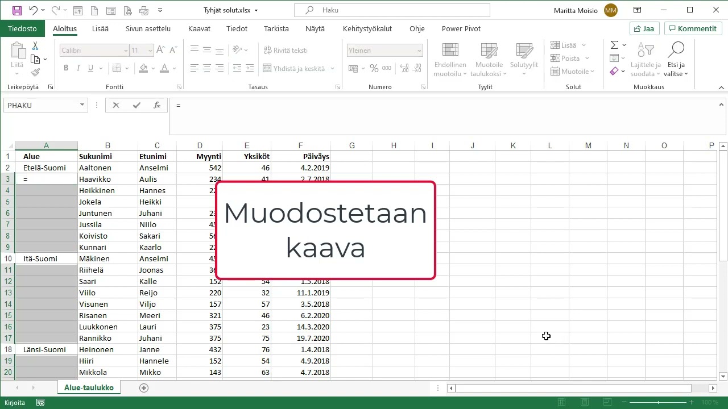The height and width of the screenshot is (409, 728).
Task: Open the font size 11 dropdown
Action: pos(150,51)
